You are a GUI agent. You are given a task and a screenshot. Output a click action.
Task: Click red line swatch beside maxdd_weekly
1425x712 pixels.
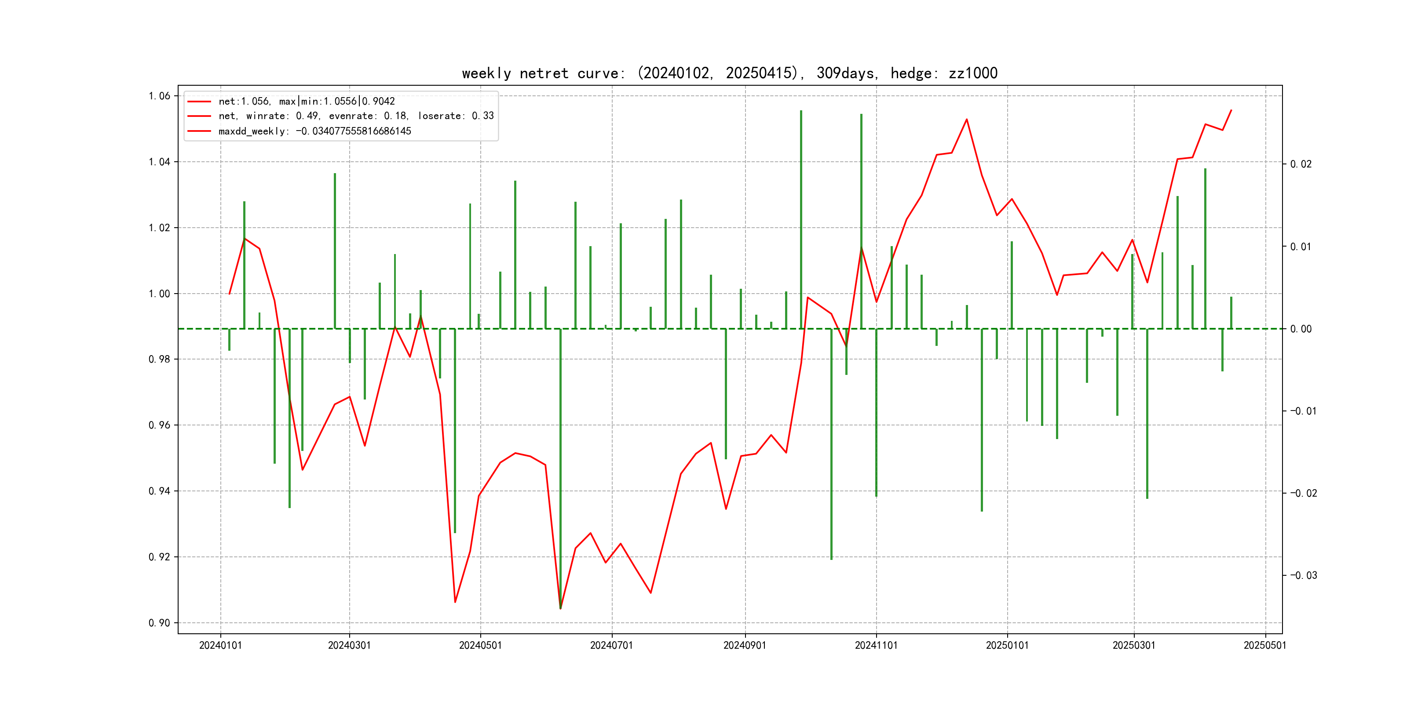199,131
